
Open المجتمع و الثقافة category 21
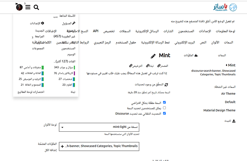32,85
